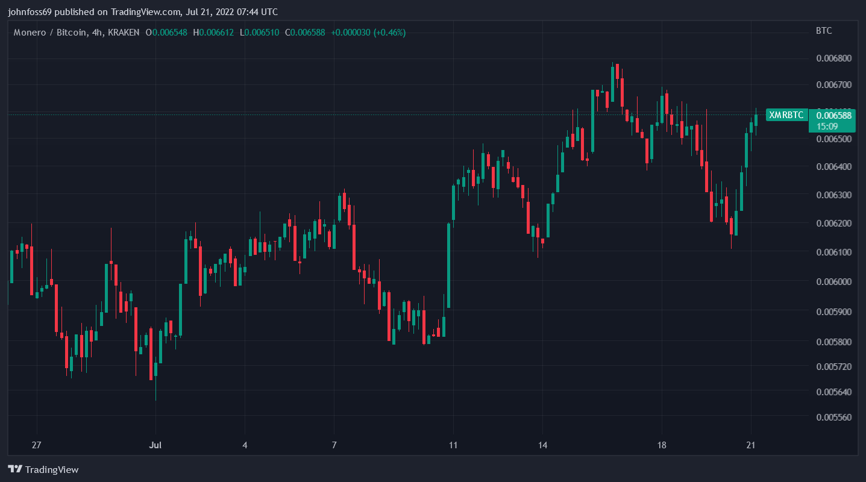
Task: Click the 0.006000 price axis label
Action: (834, 282)
